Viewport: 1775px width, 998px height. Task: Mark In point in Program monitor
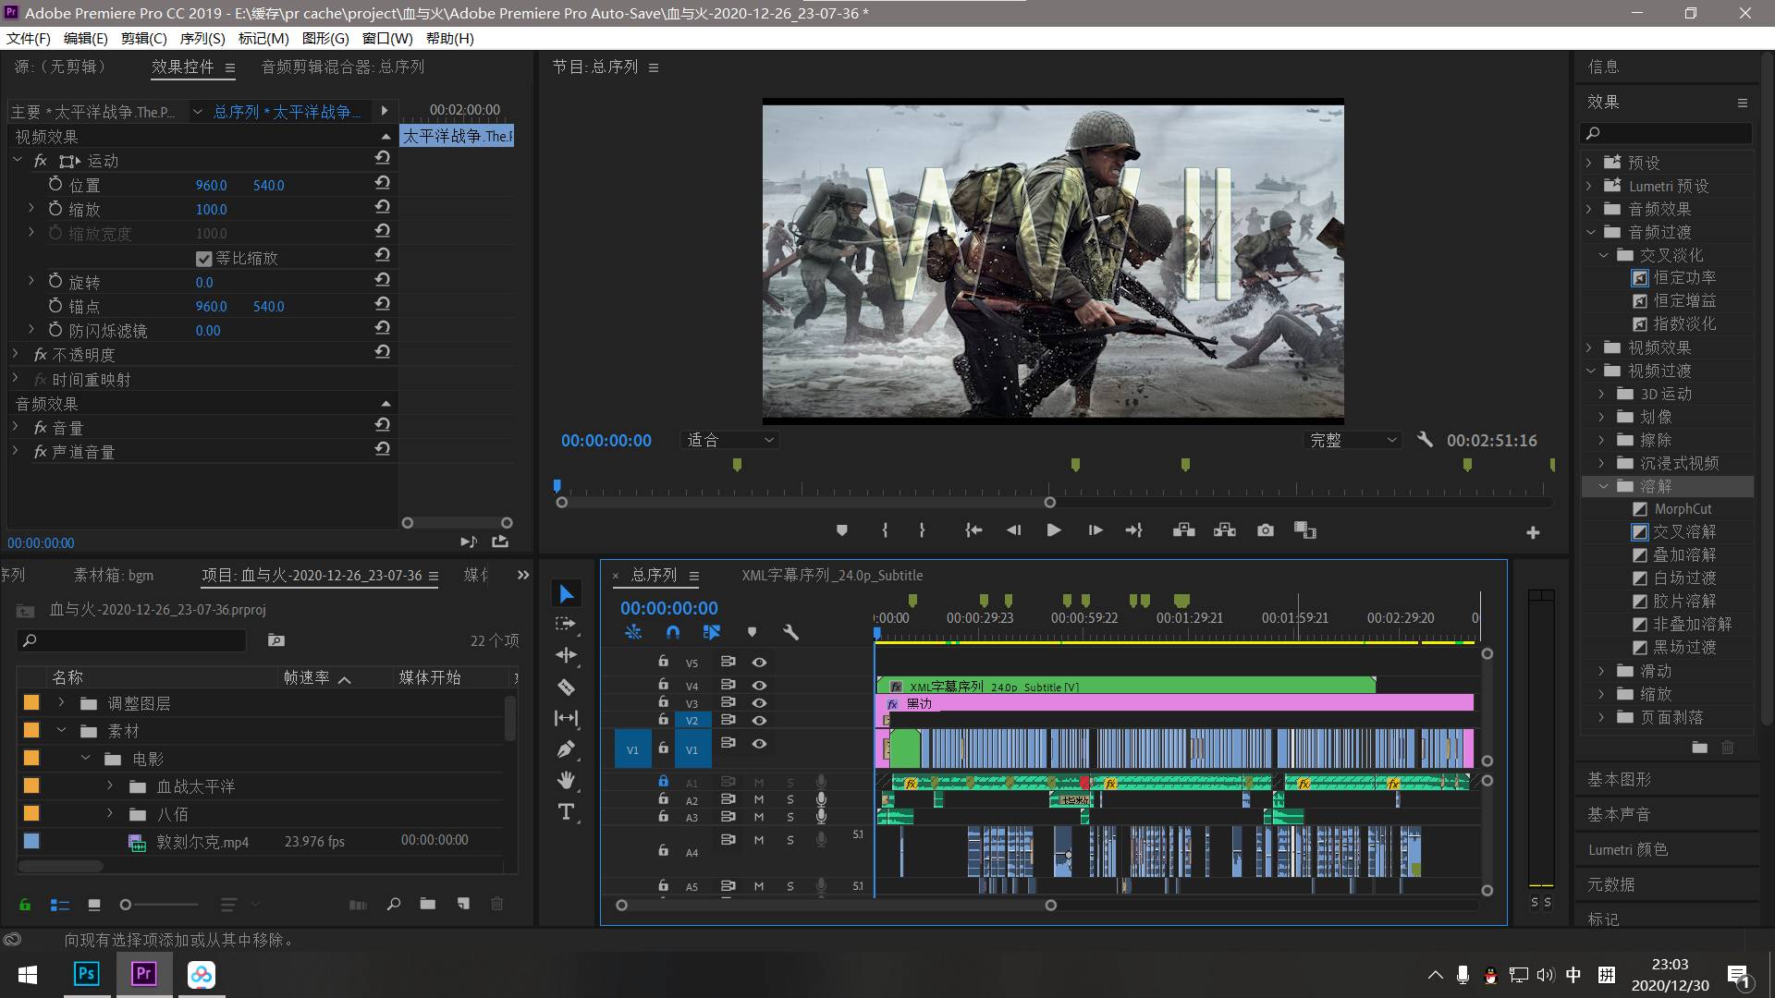pos(885,530)
